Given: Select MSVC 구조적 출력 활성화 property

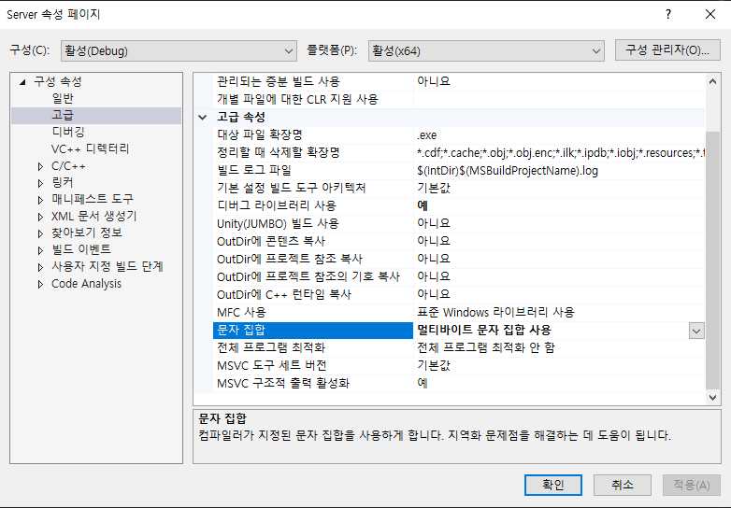Looking at the screenshot, I should tap(313, 383).
